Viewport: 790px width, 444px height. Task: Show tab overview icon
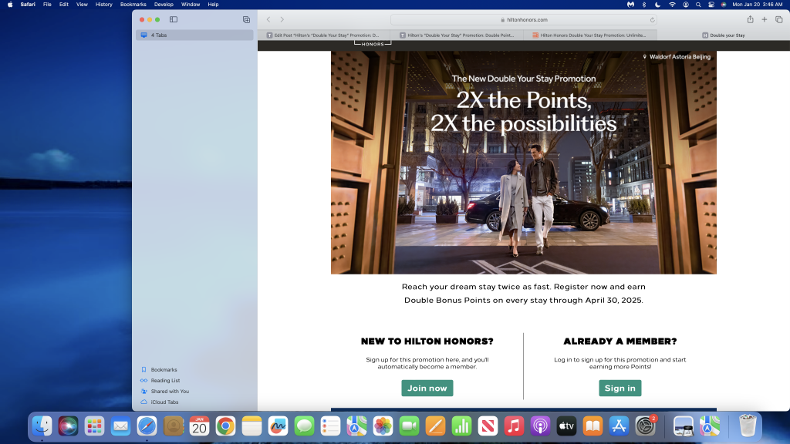click(x=779, y=19)
